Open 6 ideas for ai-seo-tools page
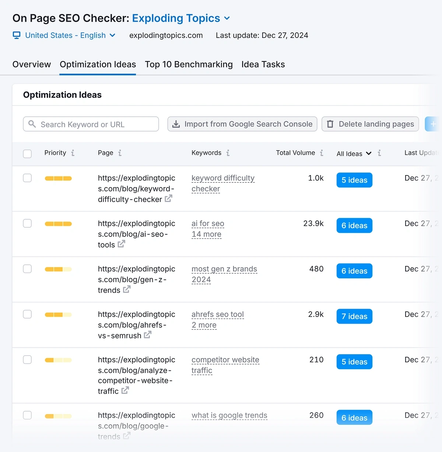 pos(354,225)
